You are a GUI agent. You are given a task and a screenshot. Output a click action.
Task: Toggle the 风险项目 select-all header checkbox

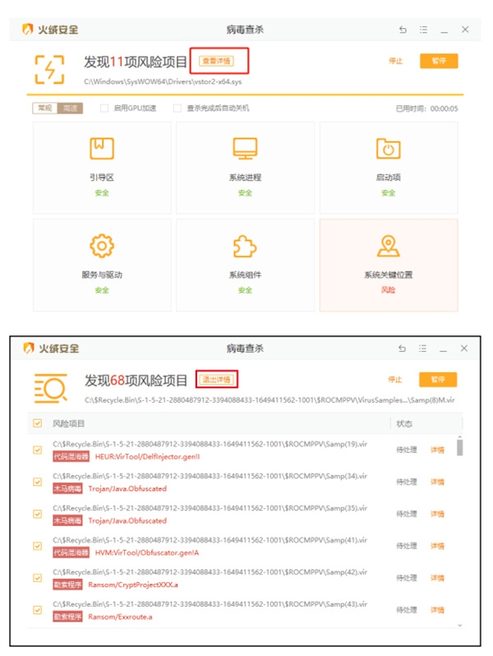coord(38,423)
